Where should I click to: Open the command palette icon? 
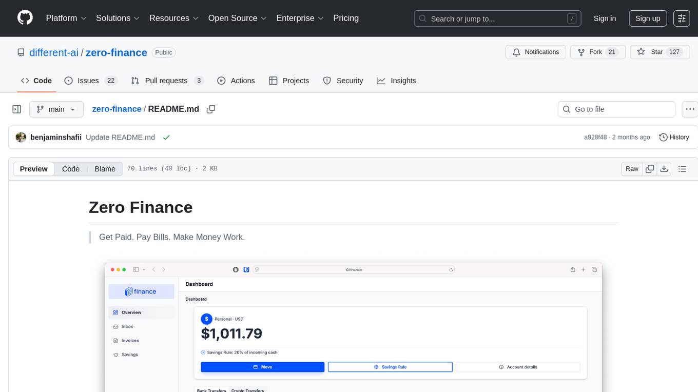pos(682,18)
